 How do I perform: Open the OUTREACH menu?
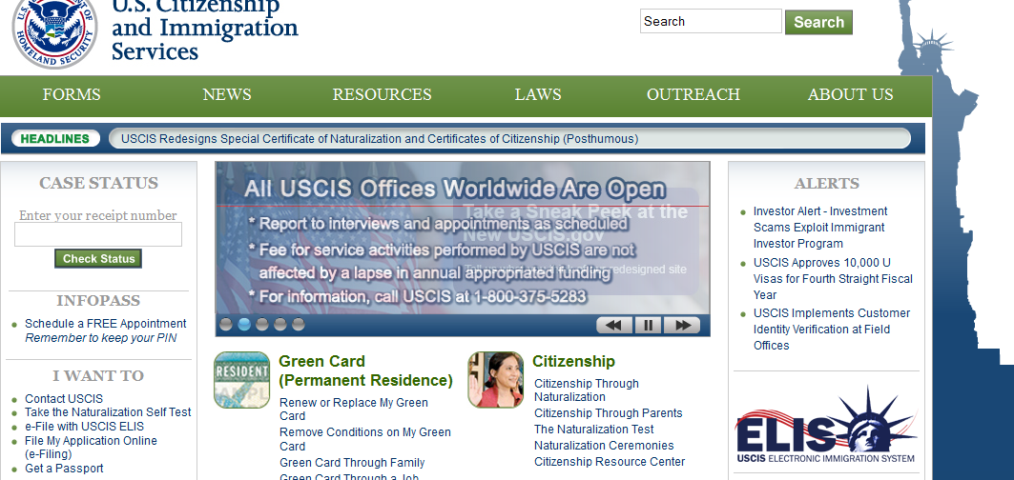(x=693, y=95)
